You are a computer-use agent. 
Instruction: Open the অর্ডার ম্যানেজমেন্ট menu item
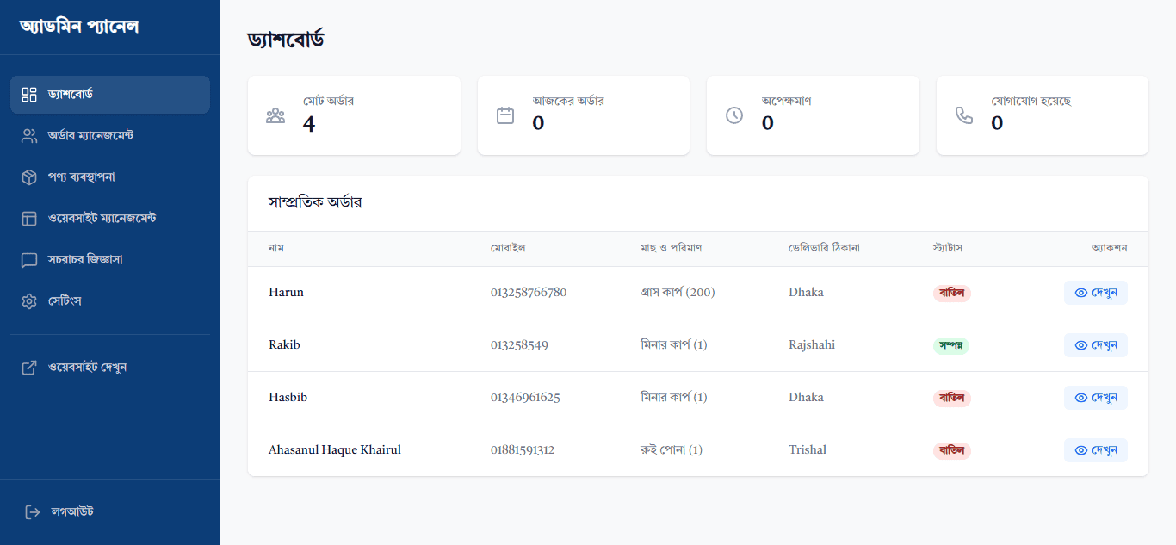click(90, 136)
